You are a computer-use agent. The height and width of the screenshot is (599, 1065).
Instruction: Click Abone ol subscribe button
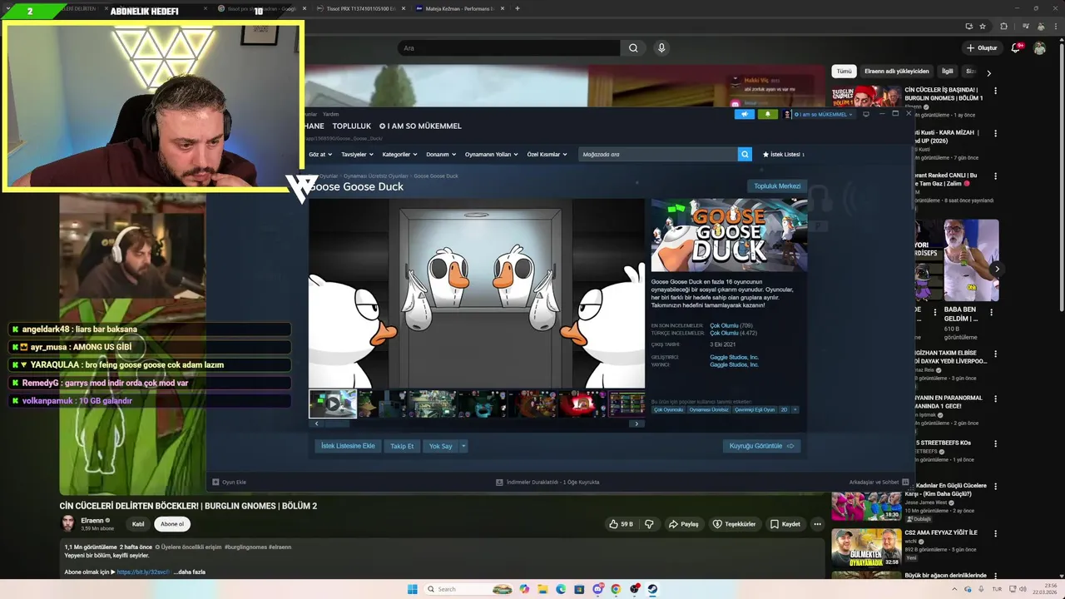(172, 524)
